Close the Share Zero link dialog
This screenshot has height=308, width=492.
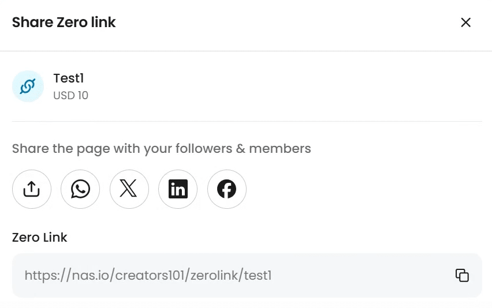click(x=465, y=22)
